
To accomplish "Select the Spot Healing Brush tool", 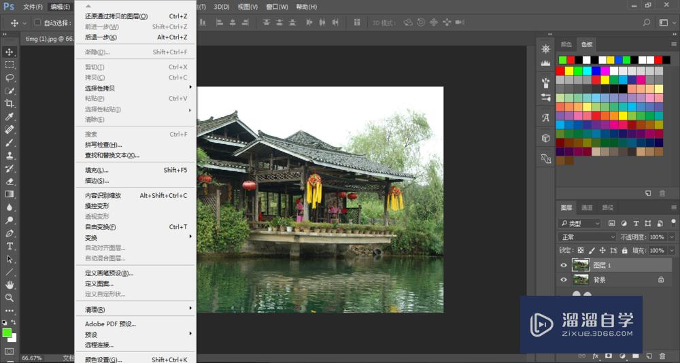I will point(9,129).
